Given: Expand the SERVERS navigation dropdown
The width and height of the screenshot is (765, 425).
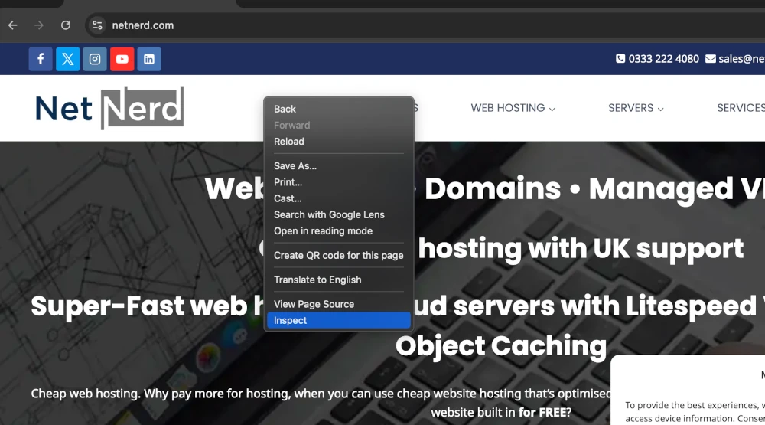Looking at the screenshot, I should click(636, 108).
